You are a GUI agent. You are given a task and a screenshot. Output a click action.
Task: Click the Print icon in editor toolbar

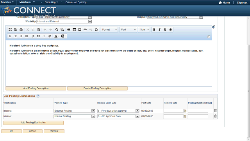(x=21, y=30)
